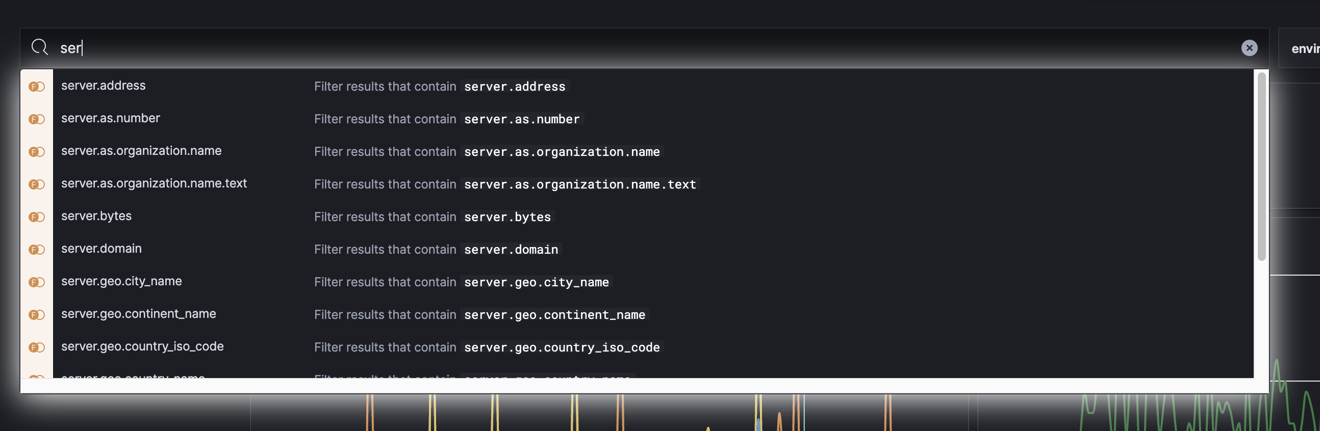Image resolution: width=1320 pixels, height=431 pixels.
Task: Select the server.address suggestion
Action: pyautogui.click(x=637, y=86)
